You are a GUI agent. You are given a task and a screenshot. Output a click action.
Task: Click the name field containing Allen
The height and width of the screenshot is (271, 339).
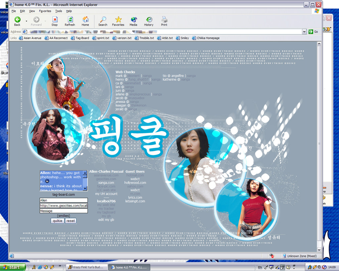pyautogui.click(x=64, y=200)
